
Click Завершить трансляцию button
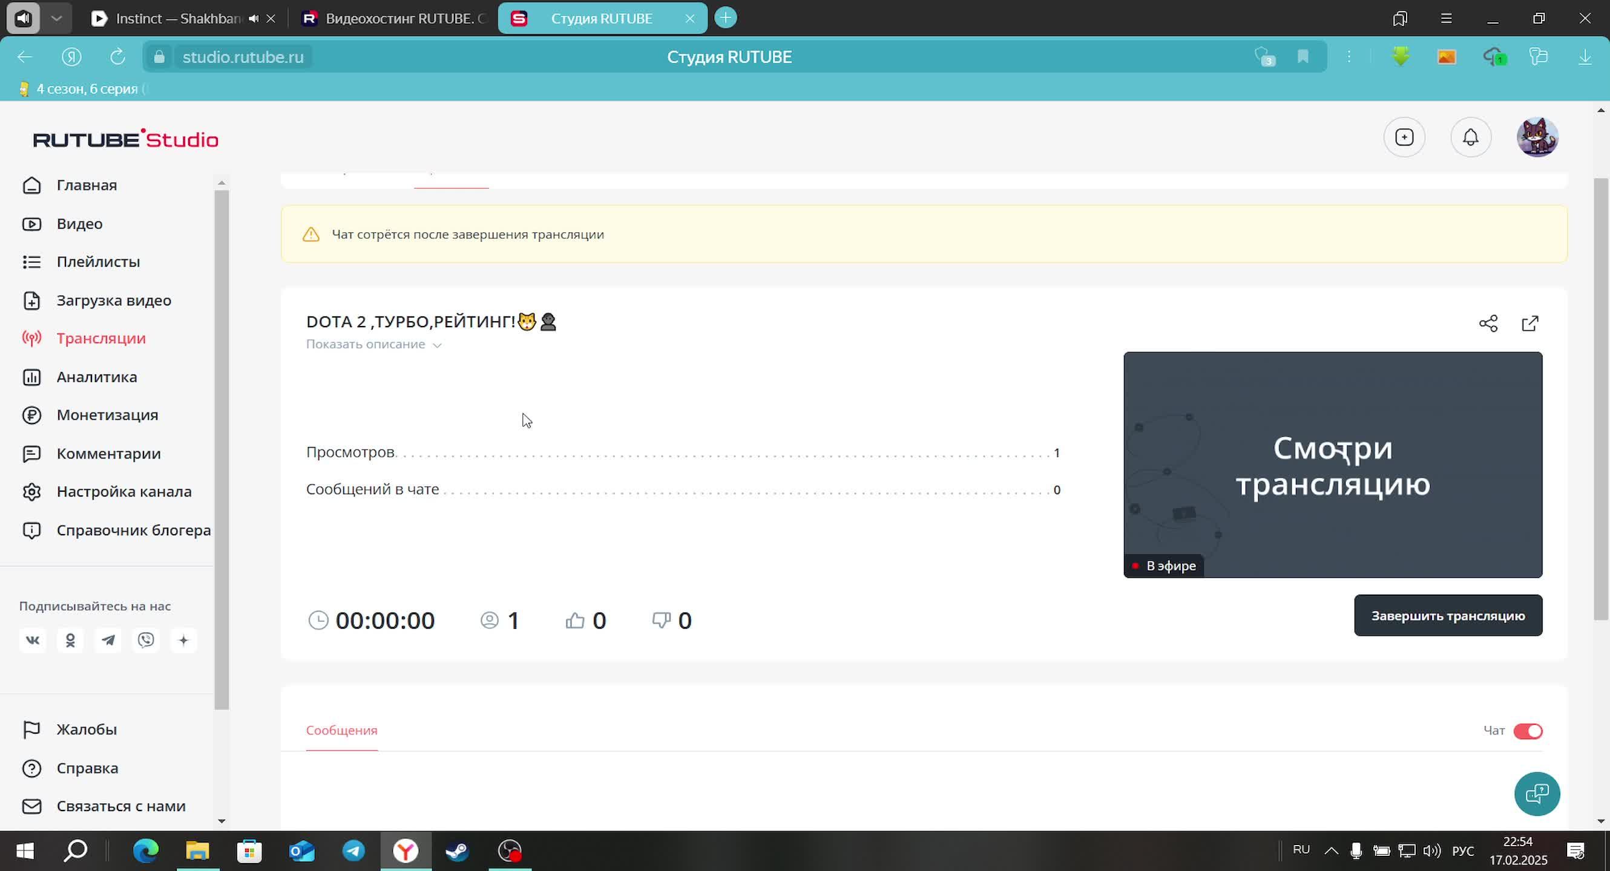pos(1448,616)
